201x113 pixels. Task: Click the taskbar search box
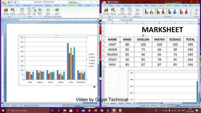coord(28,110)
